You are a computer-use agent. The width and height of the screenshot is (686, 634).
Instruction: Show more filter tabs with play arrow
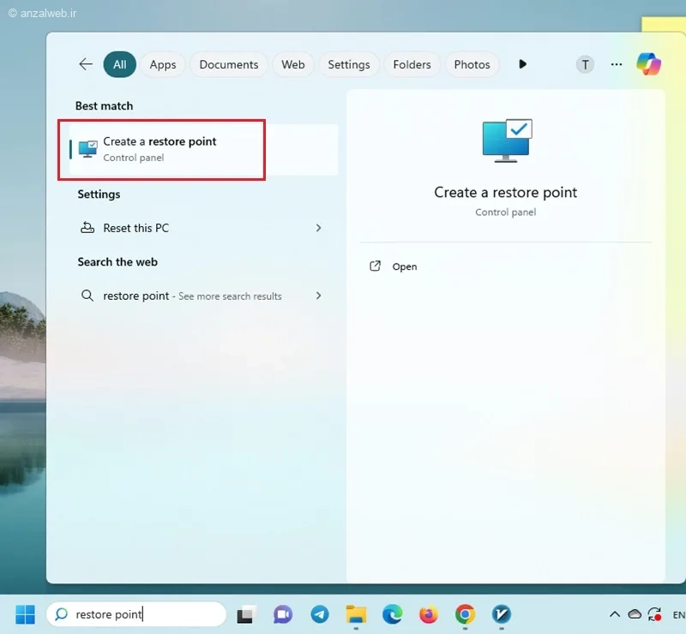(522, 64)
